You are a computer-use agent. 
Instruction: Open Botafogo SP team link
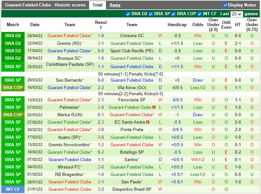132,152
